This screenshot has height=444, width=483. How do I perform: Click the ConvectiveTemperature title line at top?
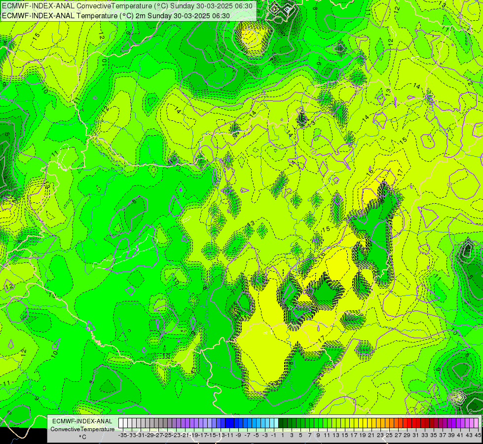click(x=127, y=6)
